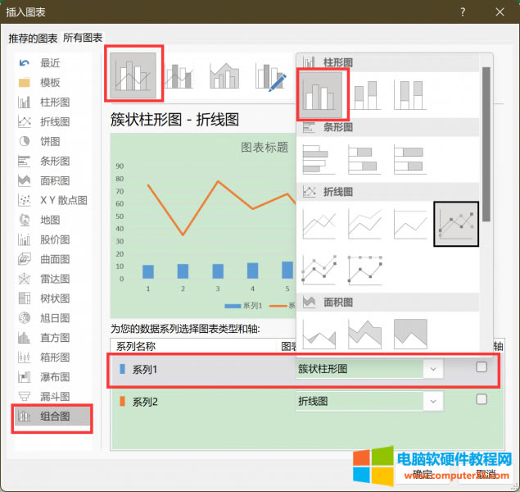This screenshot has height=492, width=520.
Task: Enable secondary axis checkbox for 系列1
Action: click(482, 367)
